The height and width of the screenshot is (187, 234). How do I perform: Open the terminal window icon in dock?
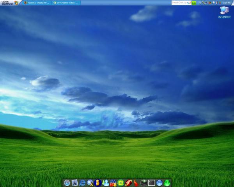[152, 183]
